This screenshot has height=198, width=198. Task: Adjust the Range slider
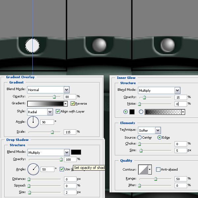(155, 179)
